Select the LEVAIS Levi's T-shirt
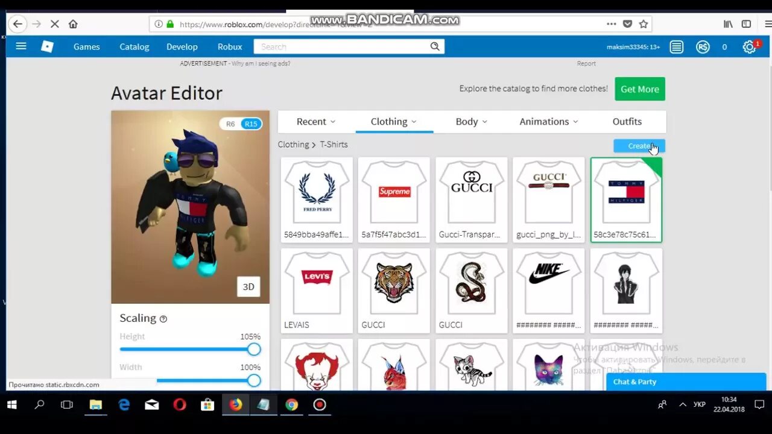Image resolution: width=772 pixels, height=434 pixels. click(317, 291)
